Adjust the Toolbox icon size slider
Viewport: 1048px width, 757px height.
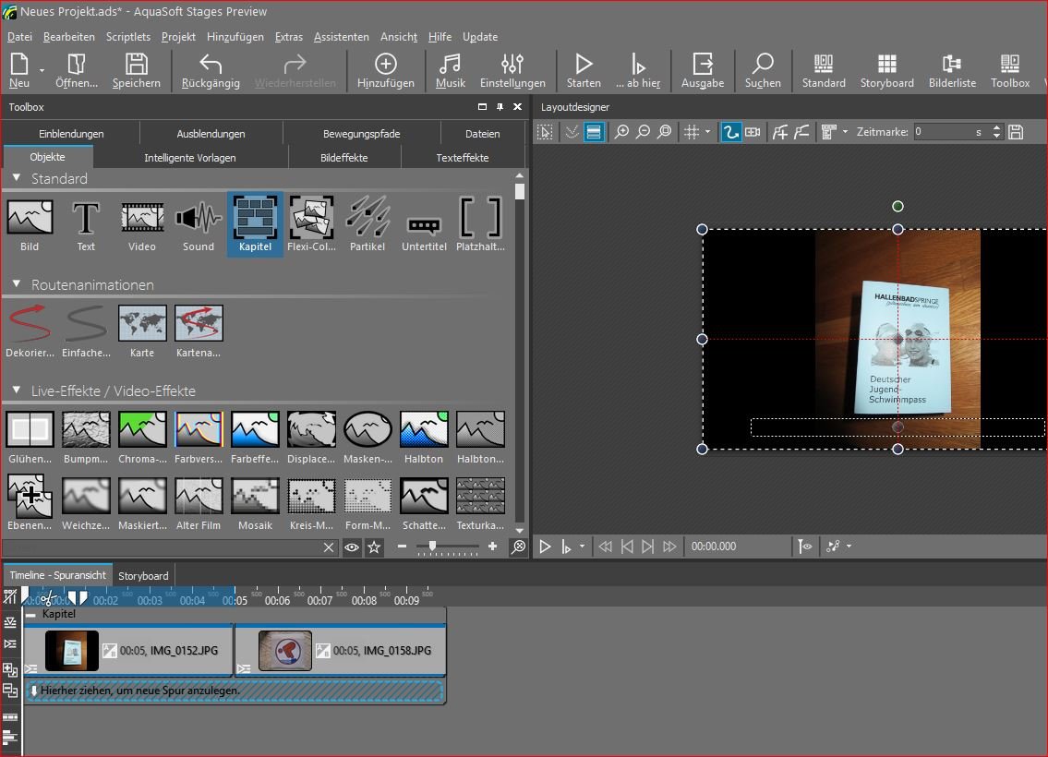[x=432, y=547]
